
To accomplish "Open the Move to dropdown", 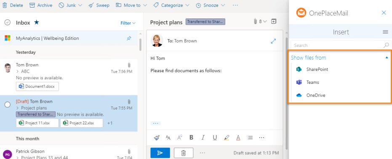I will point(131,5).
